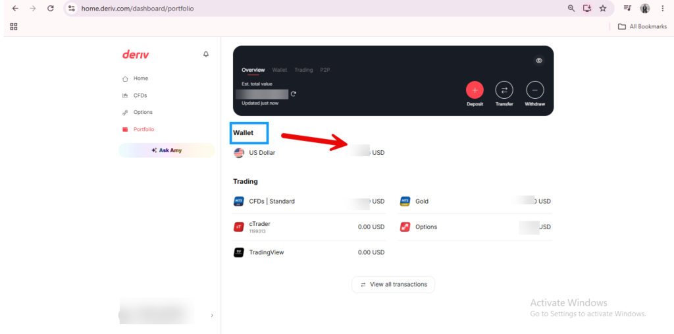Click the red Deposit plus button
Viewport: 674px width, 334px height.
pyautogui.click(x=475, y=90)
